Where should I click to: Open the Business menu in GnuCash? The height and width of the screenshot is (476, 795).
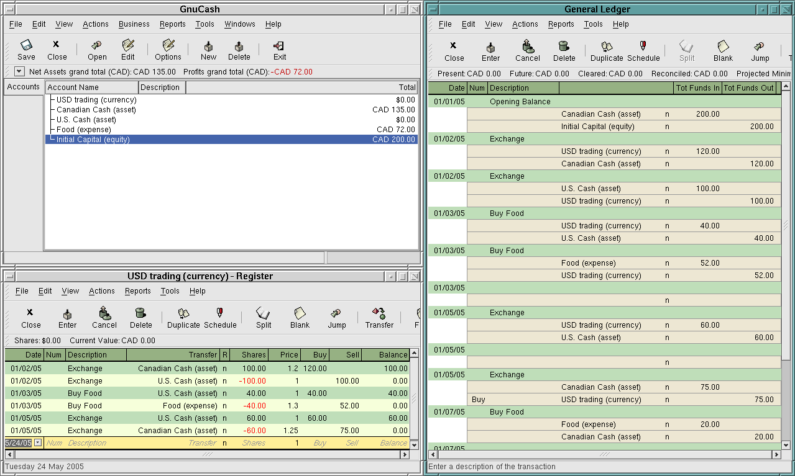pyautogui.click(x=134, y=24)
